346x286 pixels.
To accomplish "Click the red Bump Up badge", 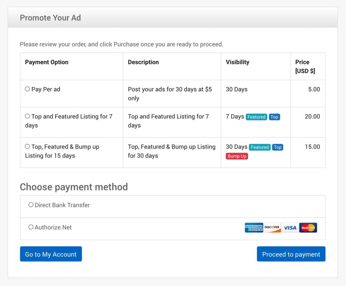I will pos(237,156).
